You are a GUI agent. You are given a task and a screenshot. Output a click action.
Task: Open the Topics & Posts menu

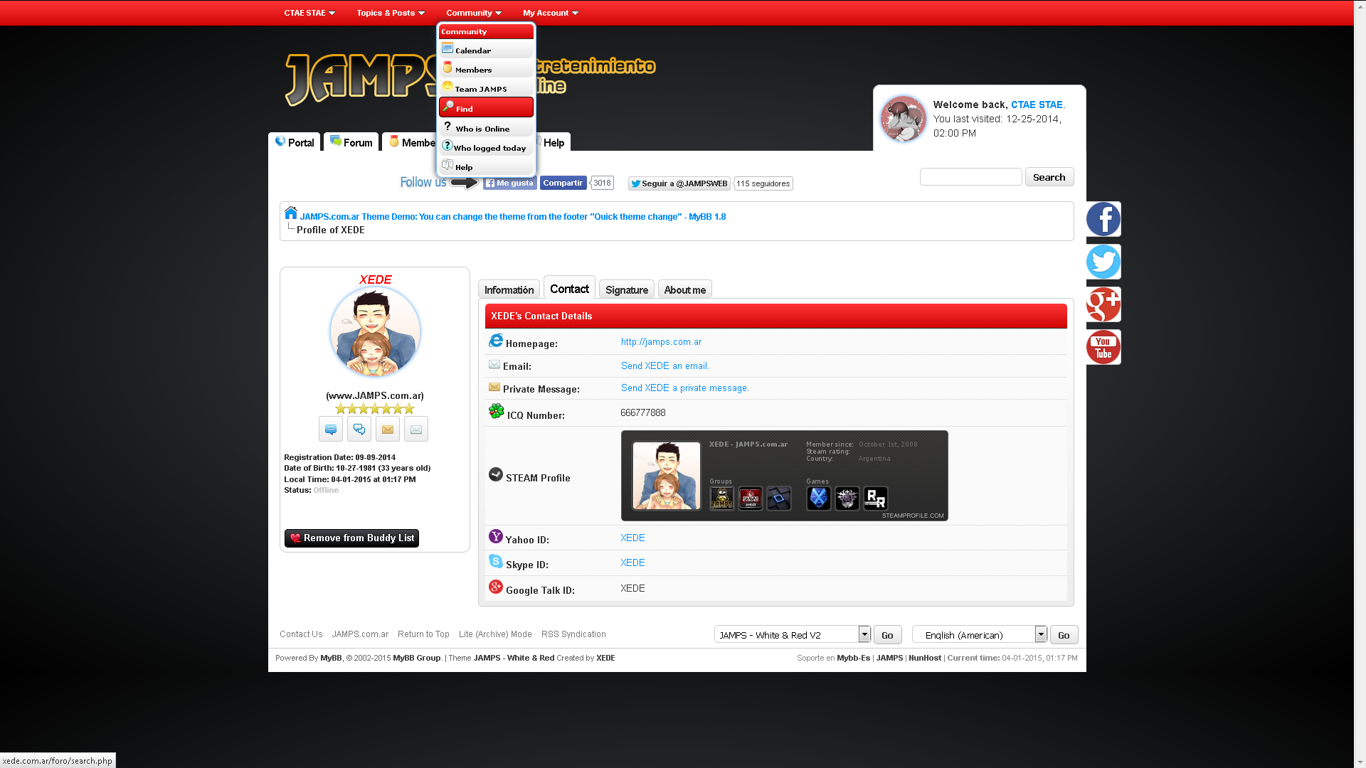[x=390, y=13]
